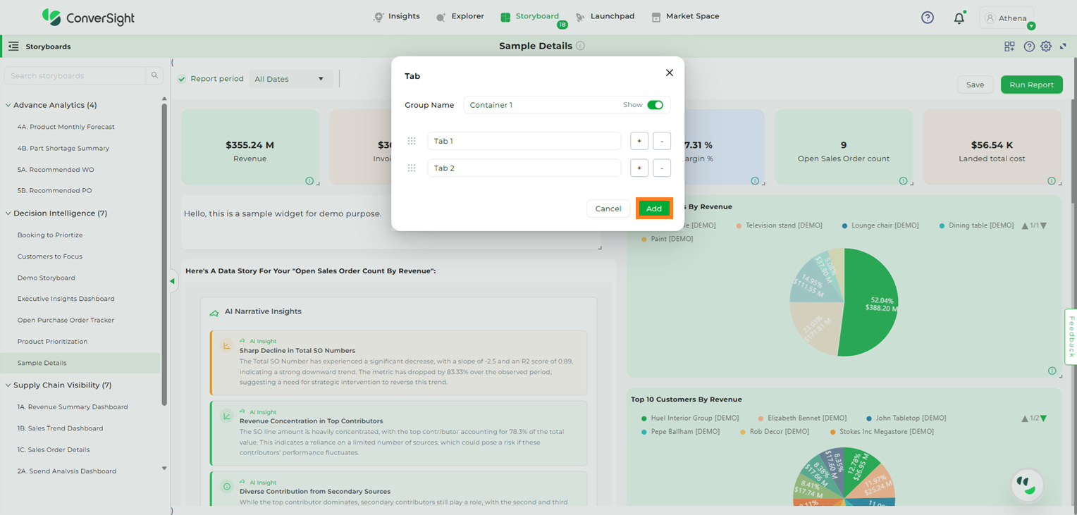Switch to the Explorer tab
This screenshot has height=515, width=1077.
tap(460, 16)
